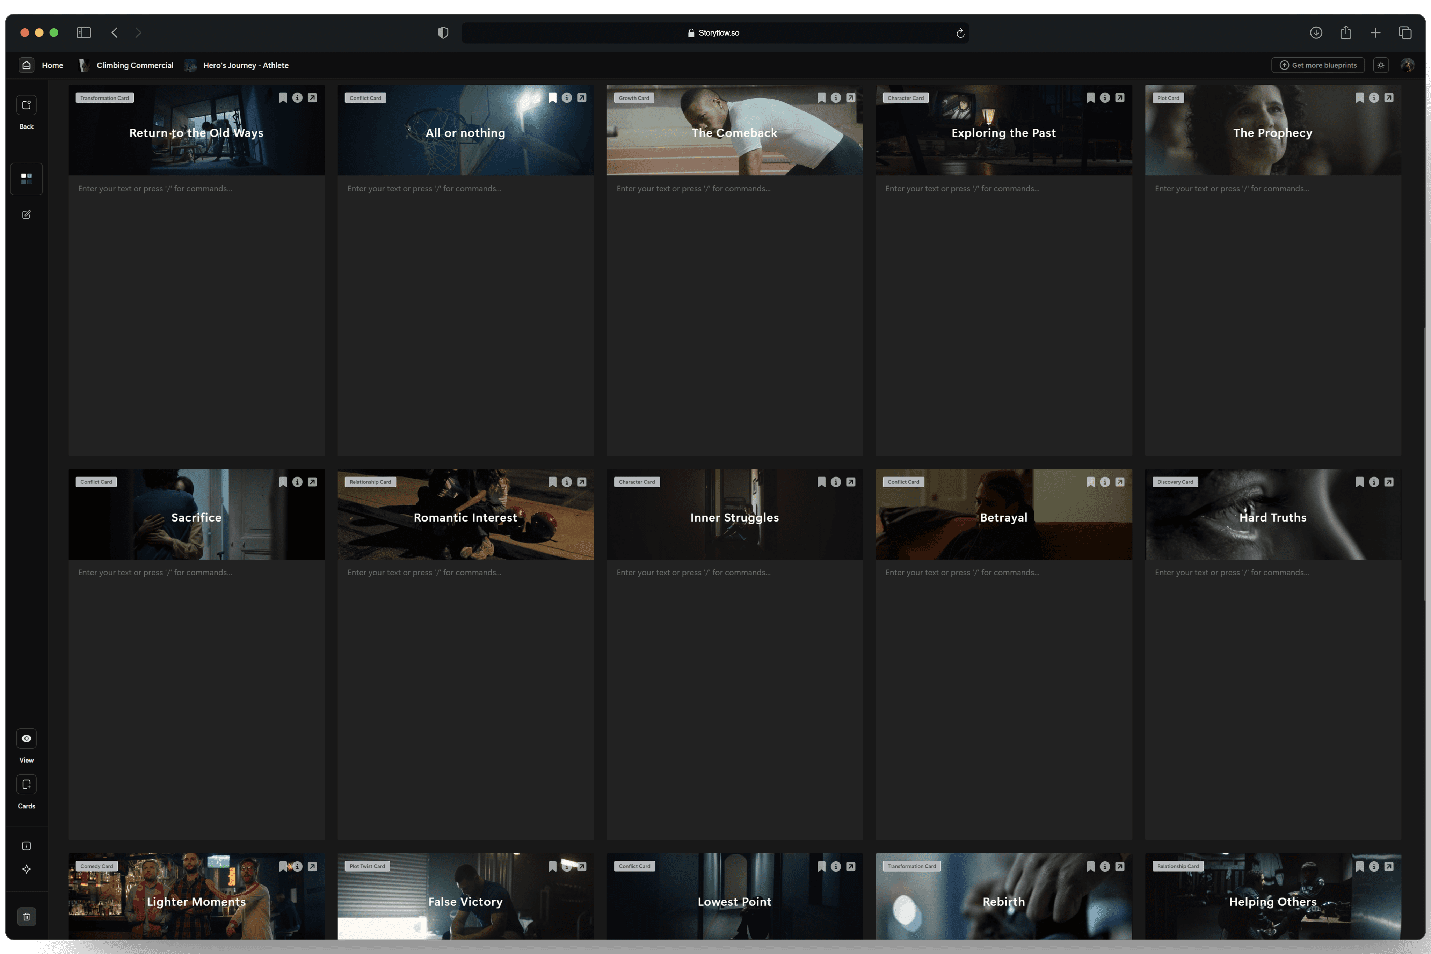Click the Storyflow browser address bar
1431x954 pixels.
point(715,32)
